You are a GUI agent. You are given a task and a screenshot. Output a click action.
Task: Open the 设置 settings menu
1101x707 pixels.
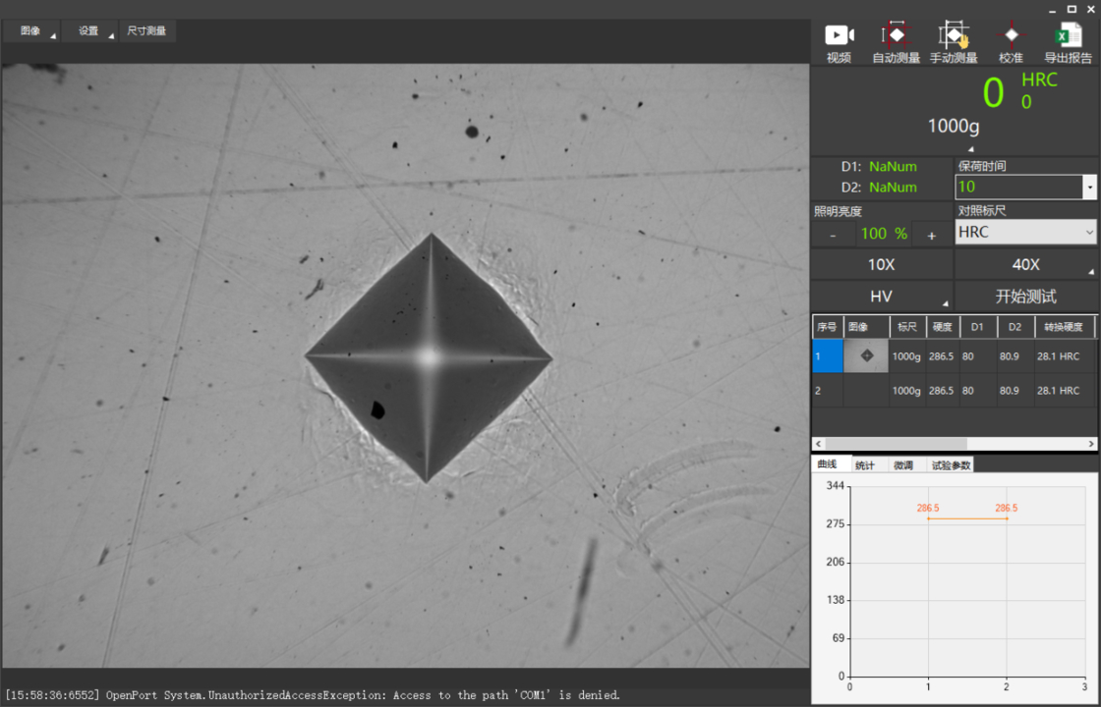[x=89, y=30]
